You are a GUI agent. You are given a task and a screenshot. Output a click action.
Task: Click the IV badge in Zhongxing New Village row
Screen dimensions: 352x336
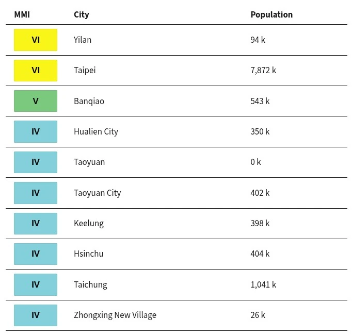tap(36, 315)
